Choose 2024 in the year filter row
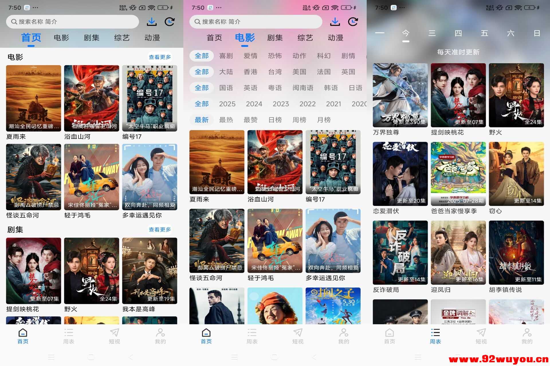This screenshot has width=550, height=366. pyautogui.click(x=254, y=104)
